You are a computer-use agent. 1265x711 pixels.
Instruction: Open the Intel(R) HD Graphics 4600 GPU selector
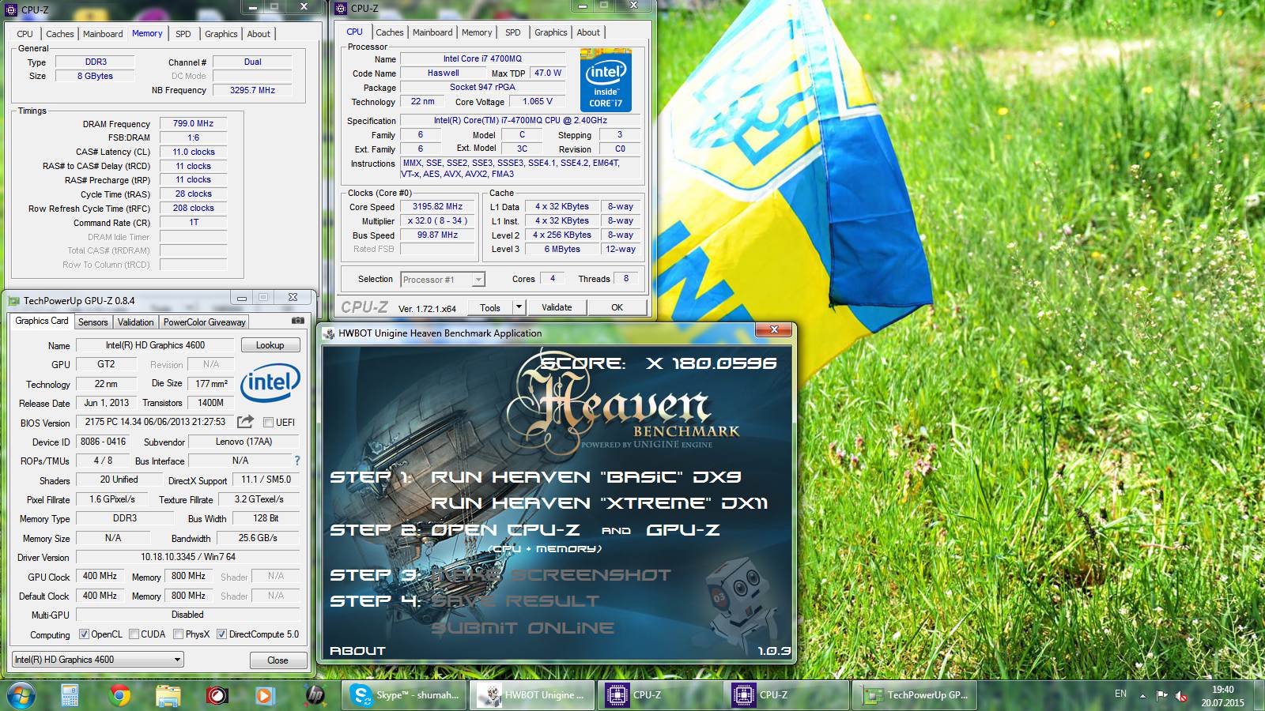(98, 660)
